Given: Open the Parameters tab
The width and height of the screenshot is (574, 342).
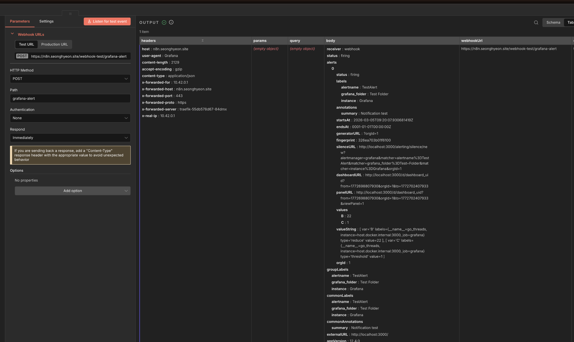Looking at the screenshot, I should coord(20,21).
